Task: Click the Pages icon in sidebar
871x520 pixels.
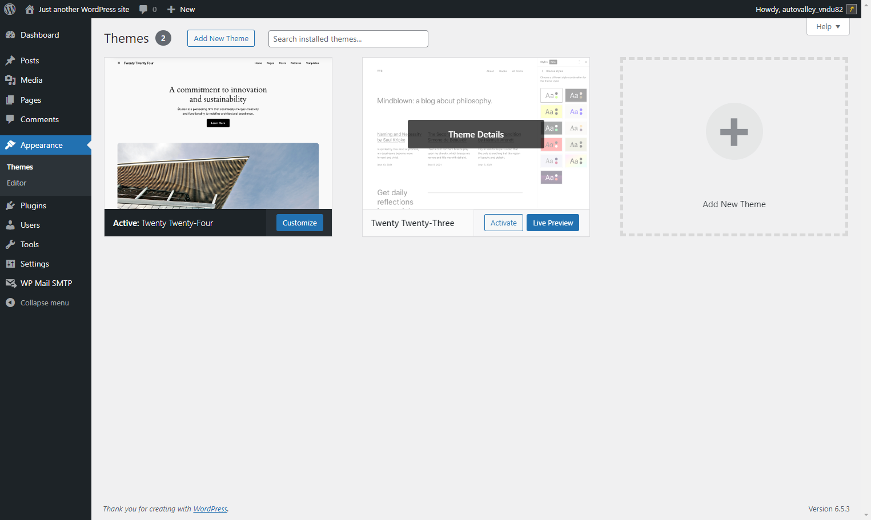Action: (10, 100)
